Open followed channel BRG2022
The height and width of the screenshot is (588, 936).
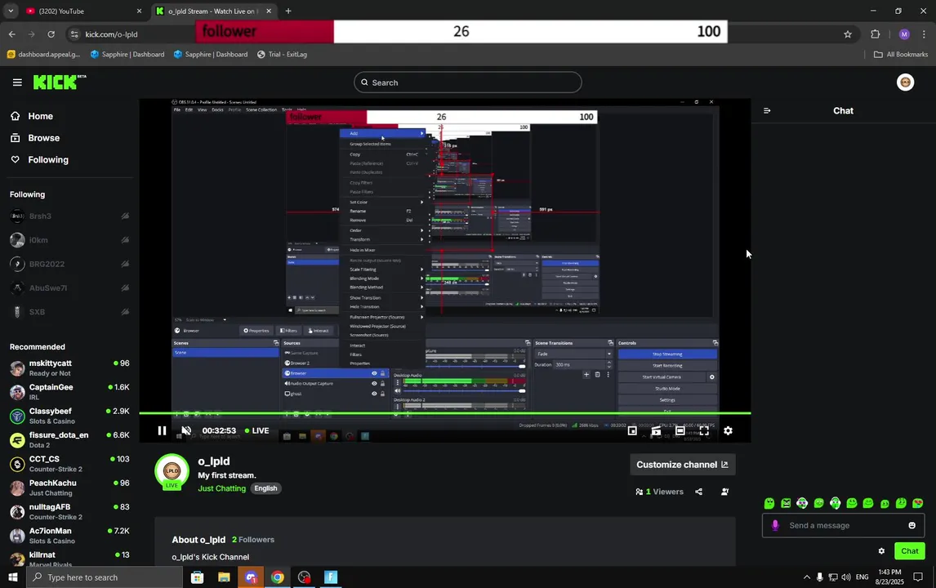point(70,264)
